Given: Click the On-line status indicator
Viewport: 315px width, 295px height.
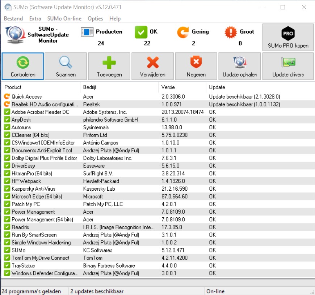Looking at the screenshot, I should coord(215,291).
